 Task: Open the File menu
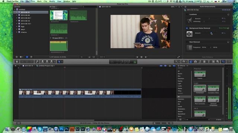(x=22, y=1)
